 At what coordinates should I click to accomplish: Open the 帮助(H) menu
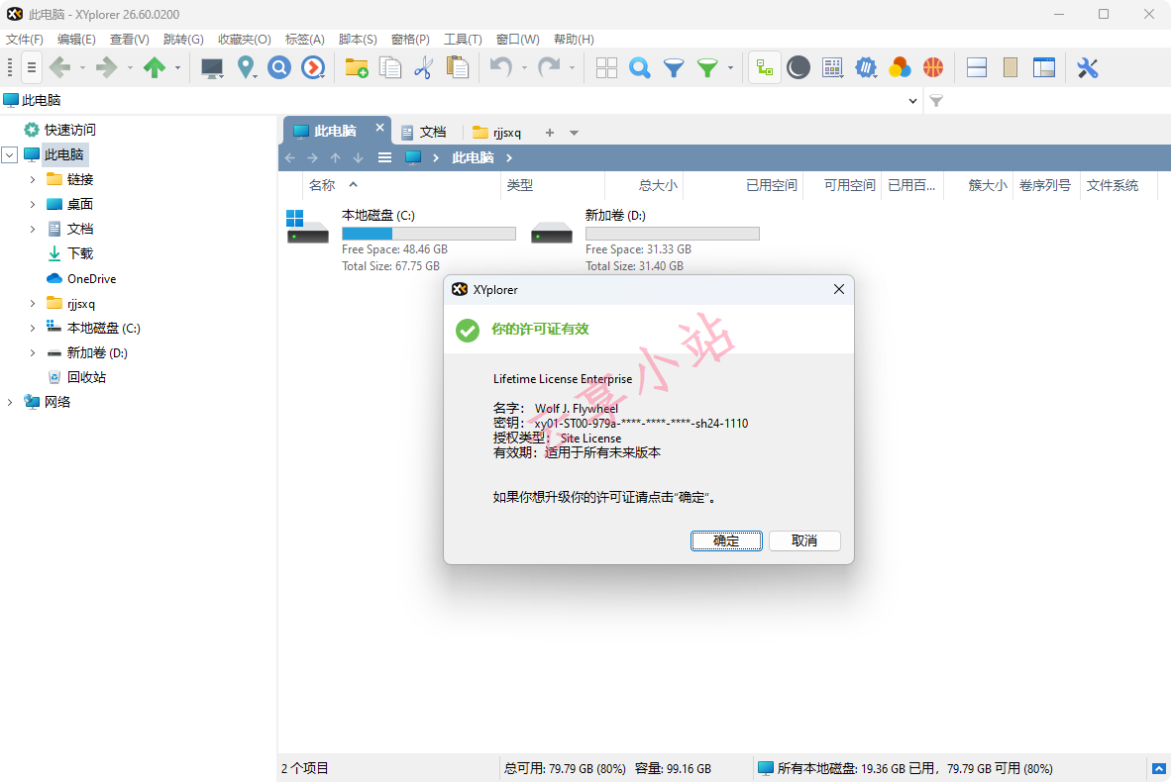coord(574,40)
